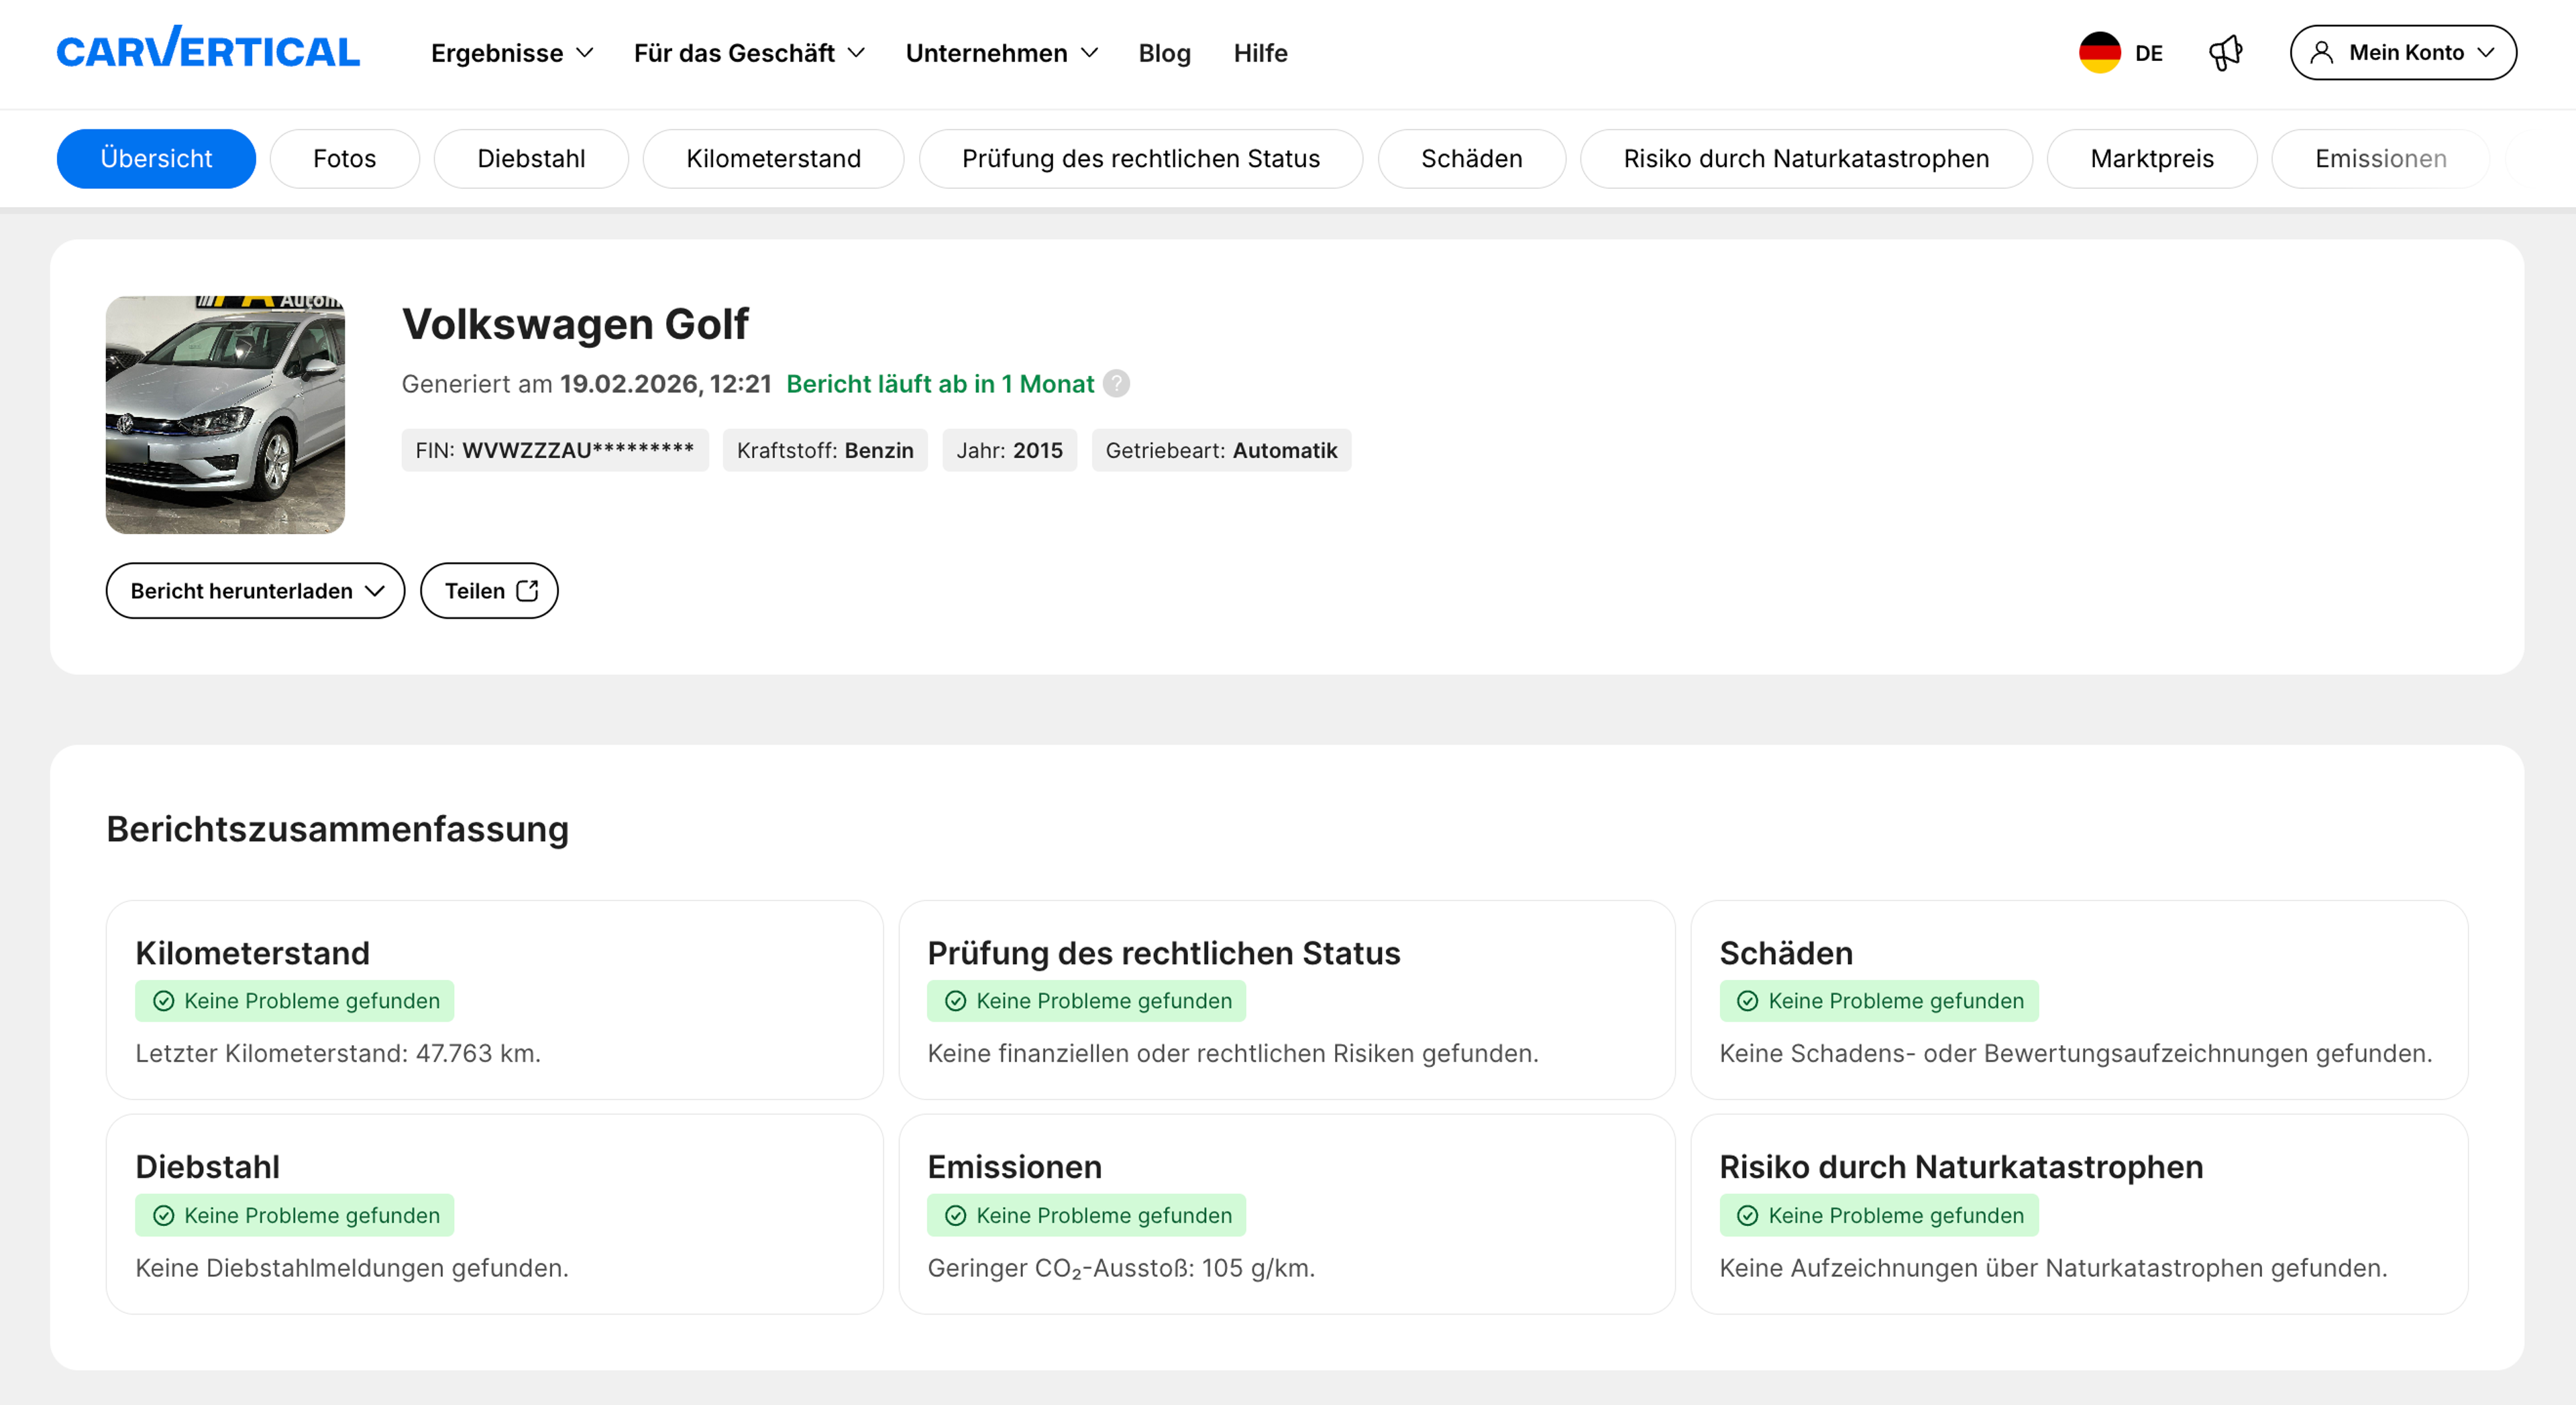Switch to the Fotos tab
2576x1405 pixels.
344,159
